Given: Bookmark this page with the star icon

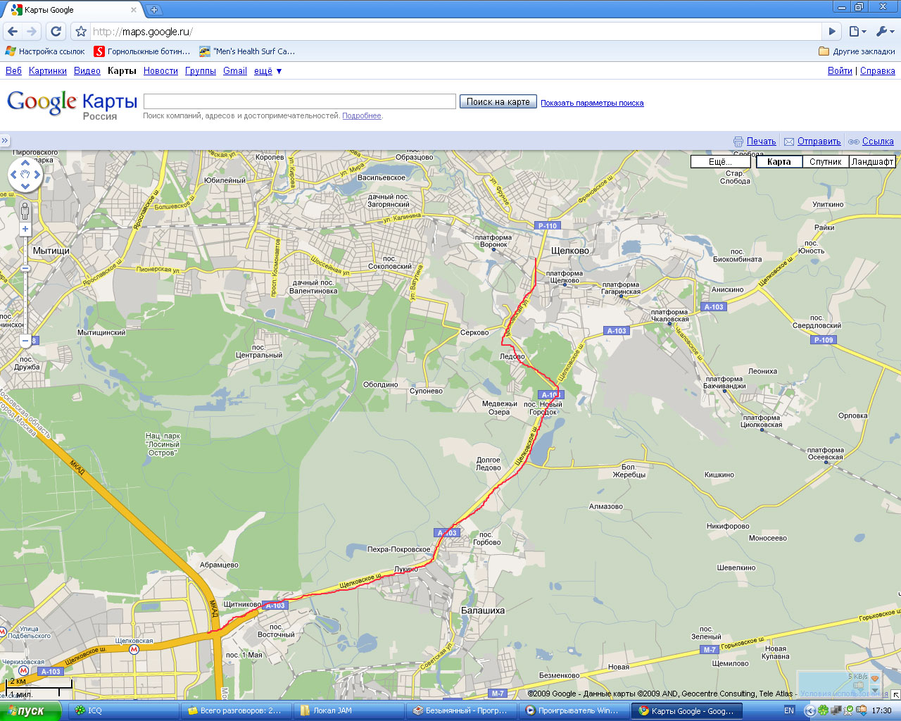Looking at the screenshot, I should pos(81,31).
